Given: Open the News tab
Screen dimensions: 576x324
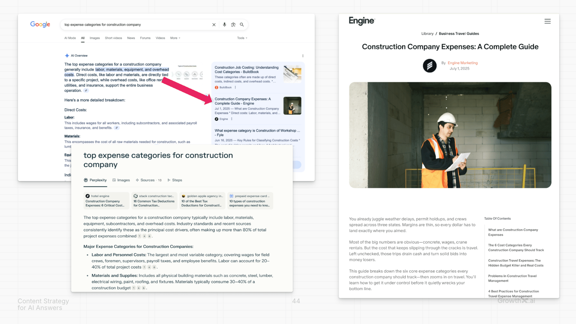Looking at the screenshot, I should (x=131, y=38).
